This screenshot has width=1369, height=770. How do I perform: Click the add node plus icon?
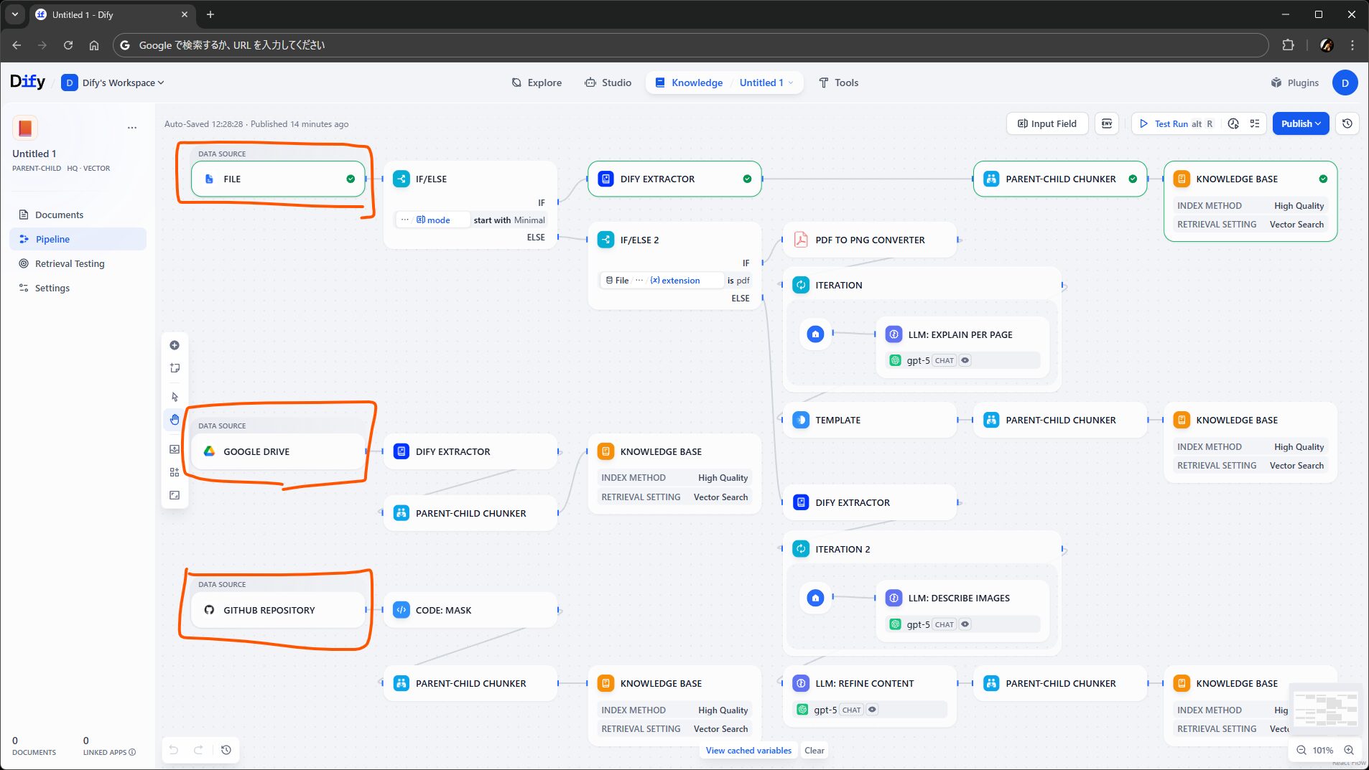coord(175,345)
